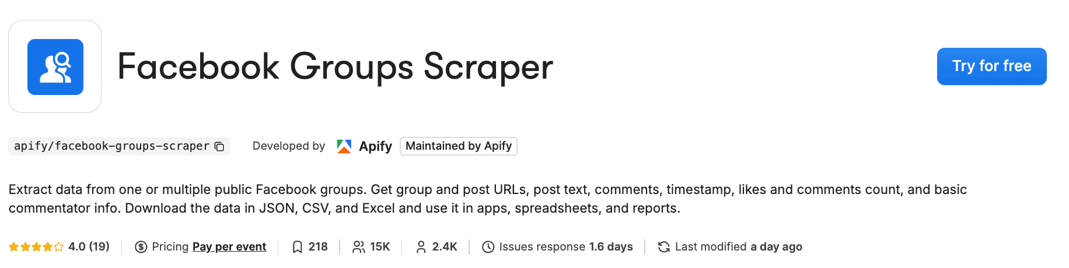Click the clock icon for issues response
Image resolution: width=1069 pixels, height=268 pixels.
click(x=488, y=247)
